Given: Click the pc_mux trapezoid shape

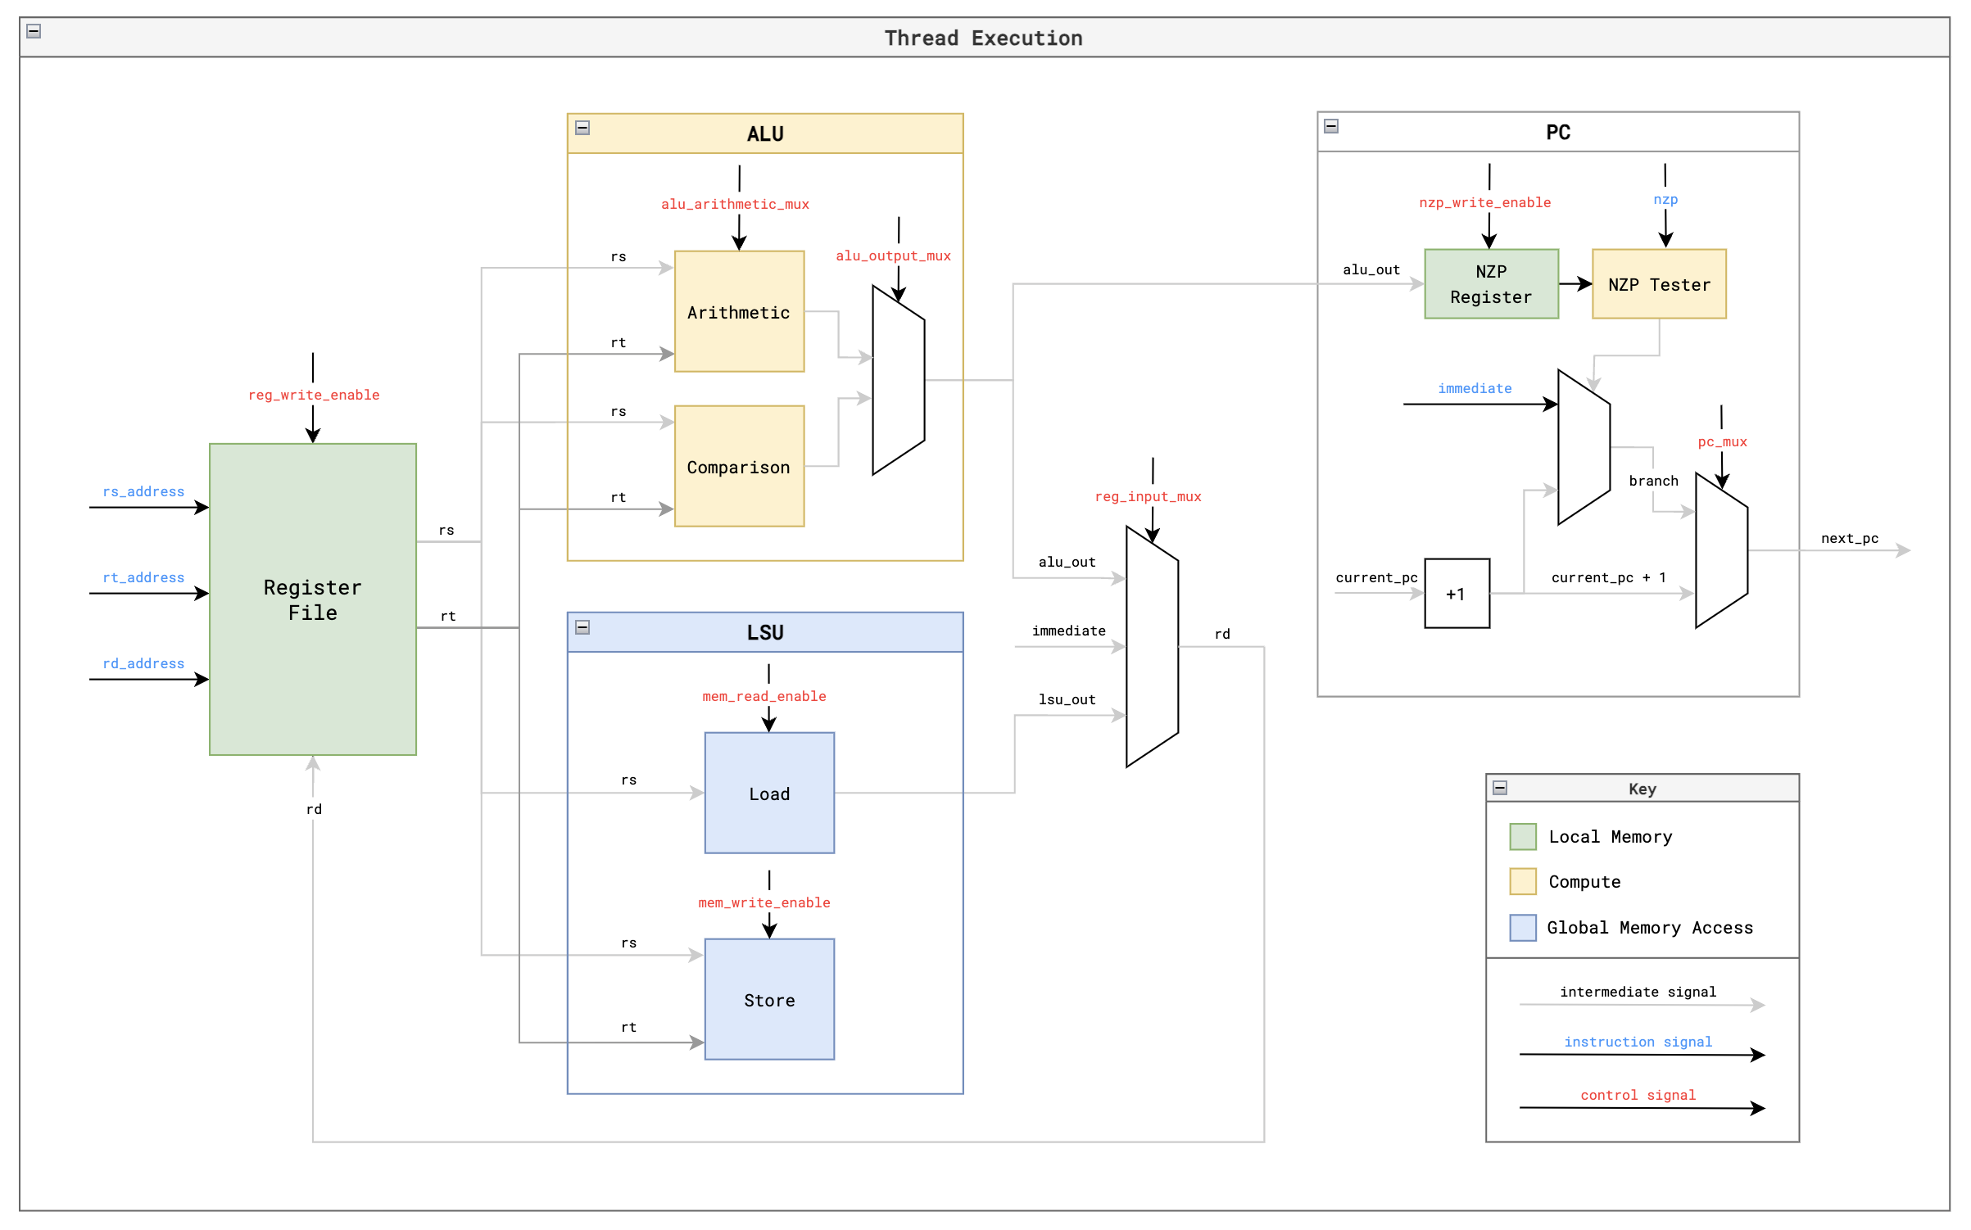Looking at the screenshot, I should (1721, 551).
